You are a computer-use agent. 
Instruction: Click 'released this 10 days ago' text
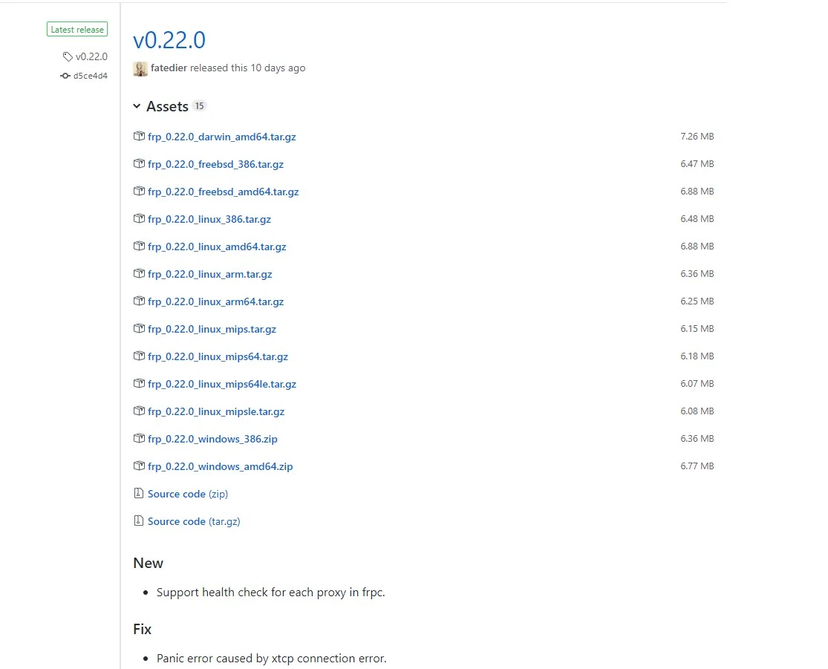pyautogui.click(x=248, y=68)
